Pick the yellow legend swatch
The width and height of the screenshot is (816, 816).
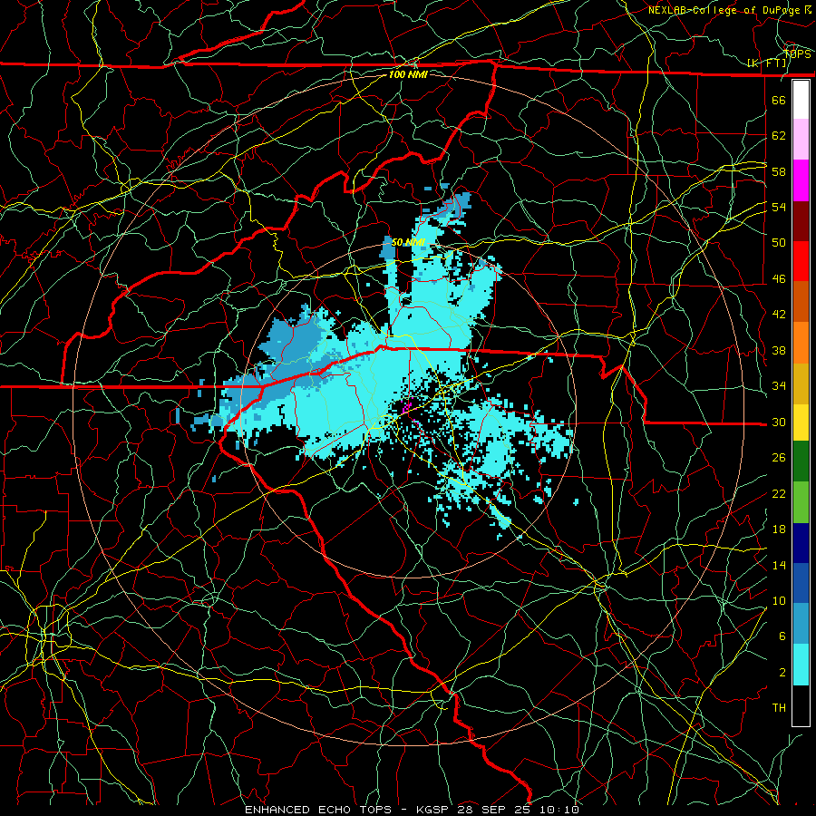801,422
